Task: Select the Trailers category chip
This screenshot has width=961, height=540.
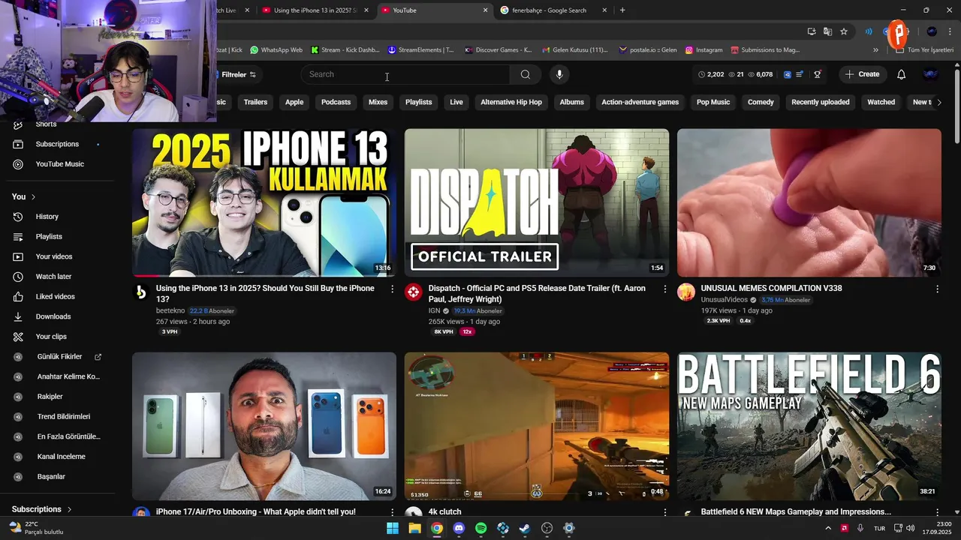Action: (255, 102)
